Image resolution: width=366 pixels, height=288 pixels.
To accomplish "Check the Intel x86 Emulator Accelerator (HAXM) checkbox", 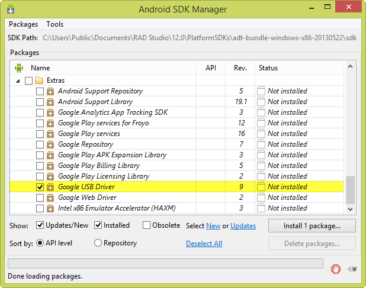I will tap(40, 208).
